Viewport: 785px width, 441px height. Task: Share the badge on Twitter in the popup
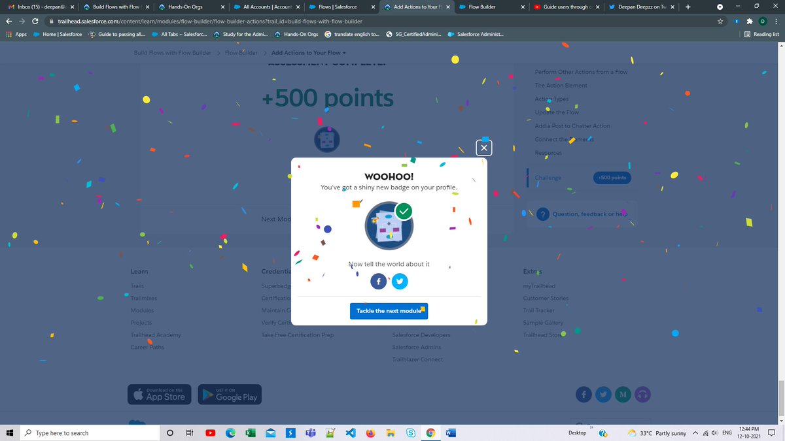tap(399, 281)
